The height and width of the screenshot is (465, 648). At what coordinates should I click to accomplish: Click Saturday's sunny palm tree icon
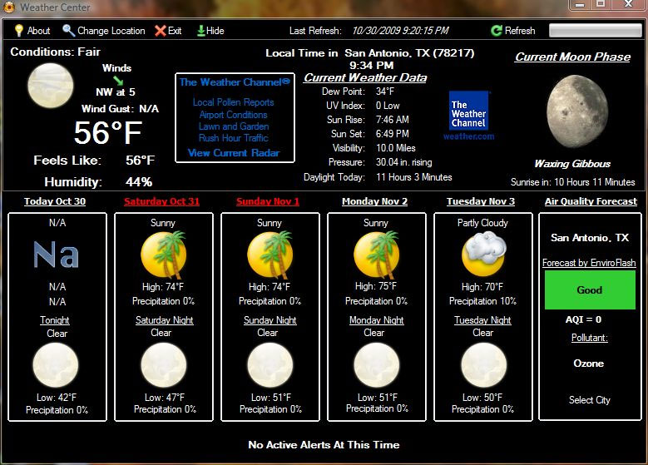point(161,255)
